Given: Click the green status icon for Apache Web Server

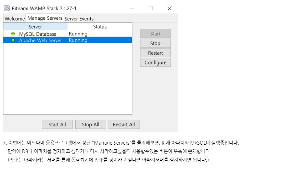Looking at the screenshot, I should tap(13, 40).
